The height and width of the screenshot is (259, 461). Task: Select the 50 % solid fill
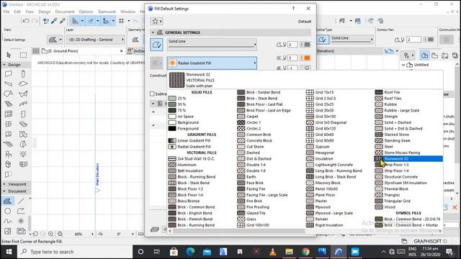pos(177,104)
